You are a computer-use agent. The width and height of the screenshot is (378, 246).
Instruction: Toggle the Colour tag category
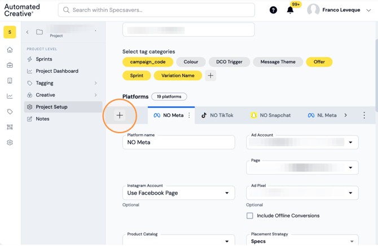pos(191,61)
